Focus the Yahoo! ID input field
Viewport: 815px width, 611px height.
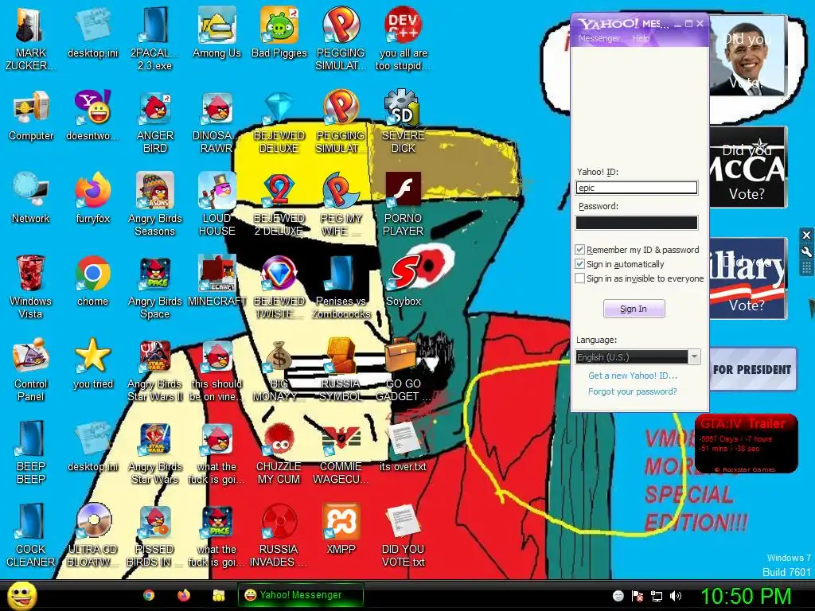[x=637, y=188]
